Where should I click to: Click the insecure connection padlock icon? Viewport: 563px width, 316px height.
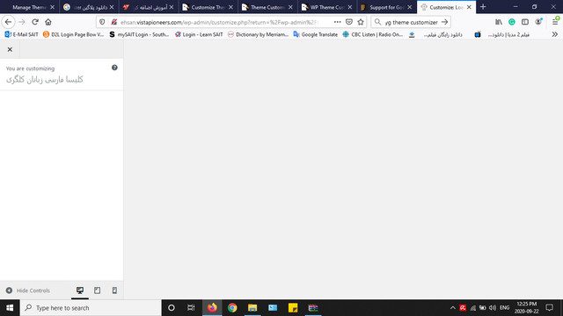pyautogui.click(x=113, y=22)
